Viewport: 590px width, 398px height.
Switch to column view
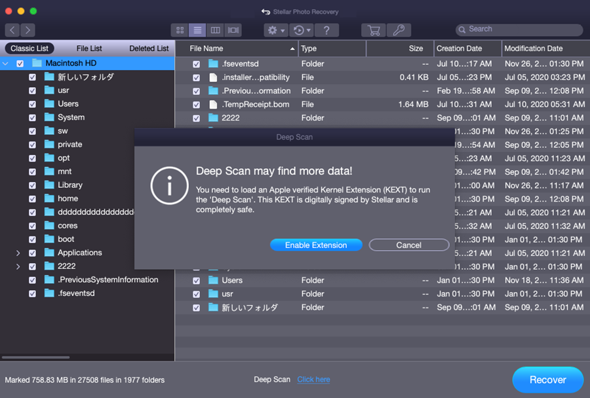tap(215, 30)
